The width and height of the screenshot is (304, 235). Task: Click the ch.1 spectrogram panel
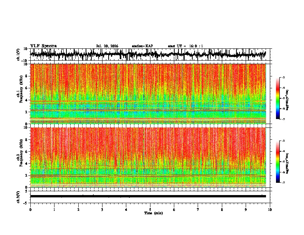pyautogui.click(x=148, y=94)
